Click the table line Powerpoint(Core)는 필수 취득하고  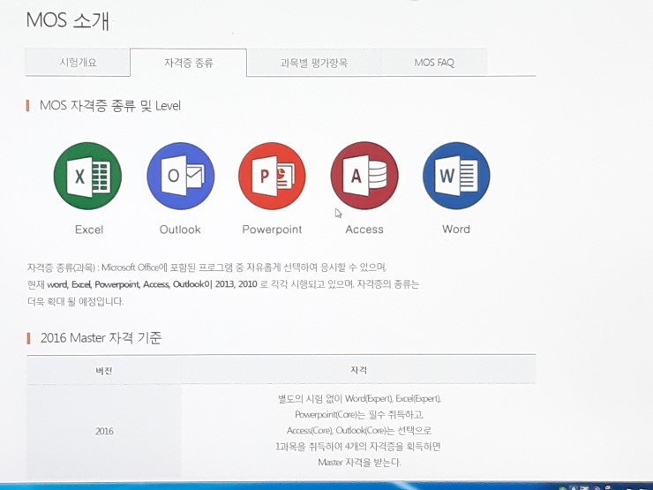(x=358, y=415)
